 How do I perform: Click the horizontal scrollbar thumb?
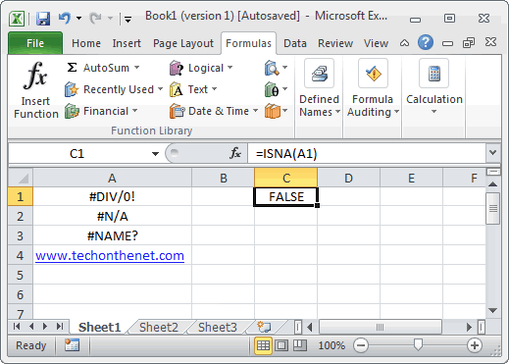[380, 327]
